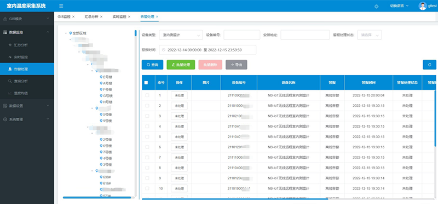Click location pin icon of 全部区域

[x=71, y=33]
